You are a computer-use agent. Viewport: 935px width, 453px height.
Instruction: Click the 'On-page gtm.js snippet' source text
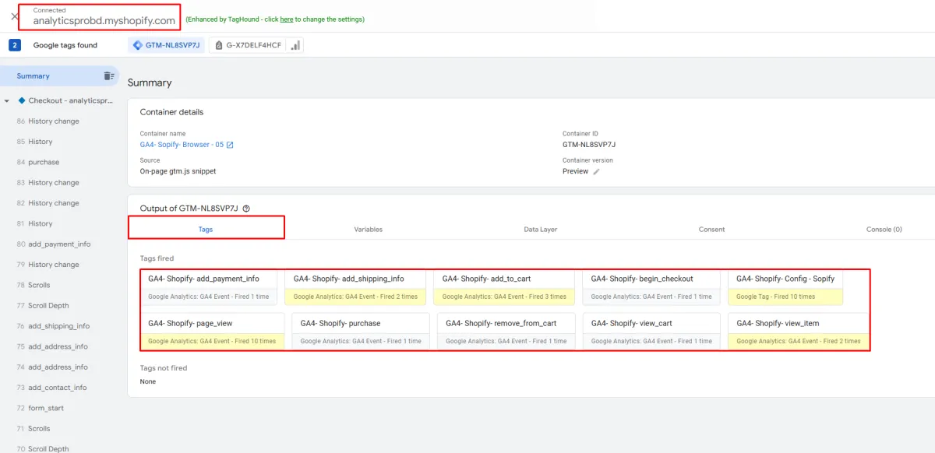pyautogui.click(x=178, y=171)
